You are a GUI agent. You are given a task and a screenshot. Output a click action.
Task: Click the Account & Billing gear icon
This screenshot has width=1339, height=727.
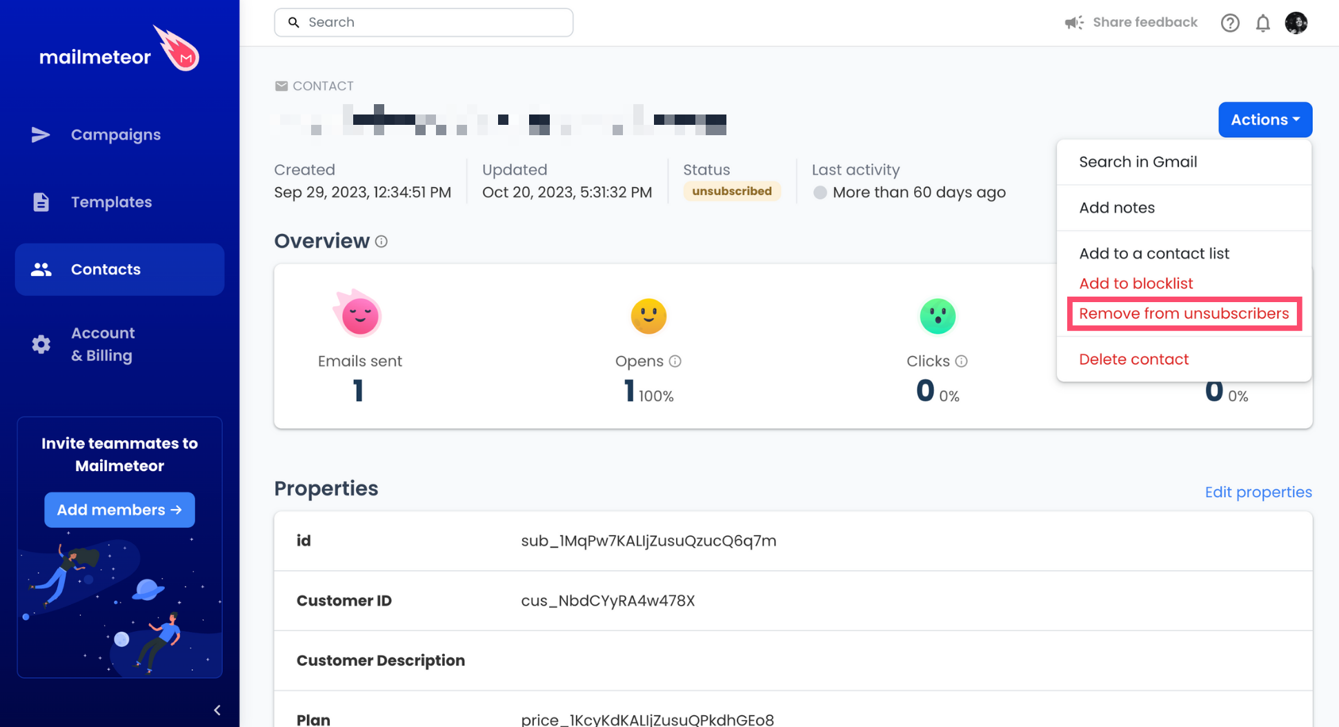point(41,344)
